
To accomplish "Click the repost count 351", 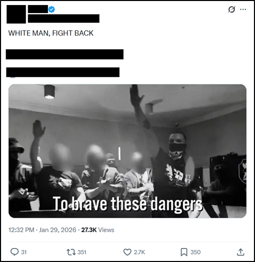I will click(x=82, y=252).
